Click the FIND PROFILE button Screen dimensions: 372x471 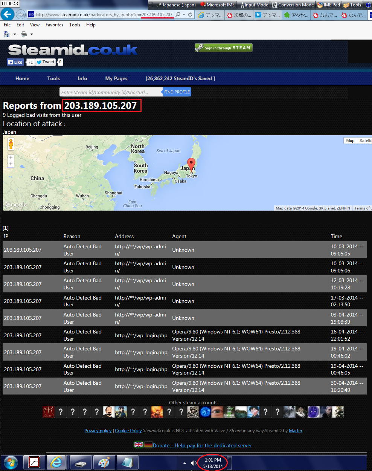click(x=177, y=92)
